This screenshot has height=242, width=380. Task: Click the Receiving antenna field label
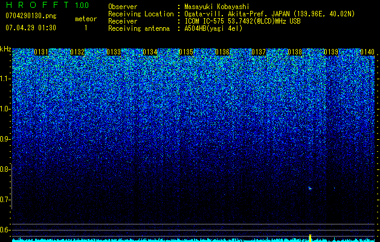[139, 28]
